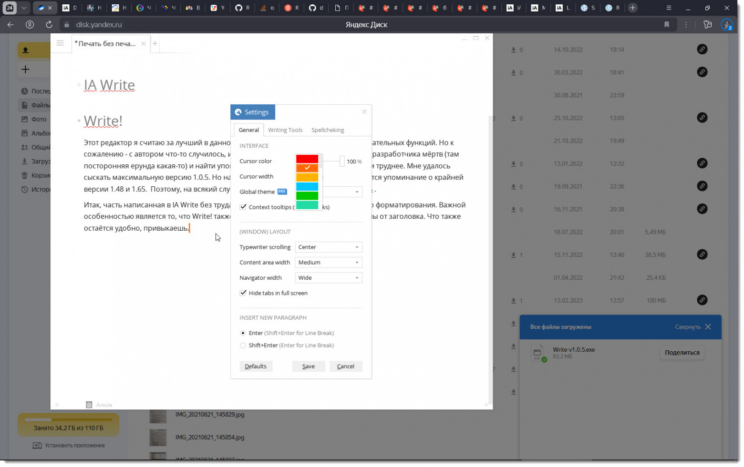The width and height of the screenshot is (744, 467).
Task: Click the share link icon for 25.10.2022 file
Action: tap(702, 118)
